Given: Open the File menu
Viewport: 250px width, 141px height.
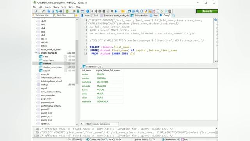Looking at the screenshot, I should tap(35, 7).
